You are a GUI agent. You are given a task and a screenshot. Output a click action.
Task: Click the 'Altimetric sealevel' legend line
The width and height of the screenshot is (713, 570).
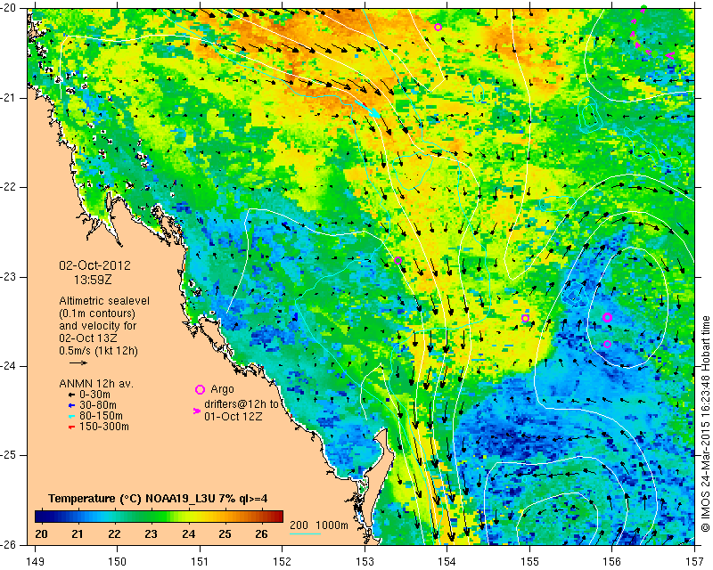click(x=104, y=301)
